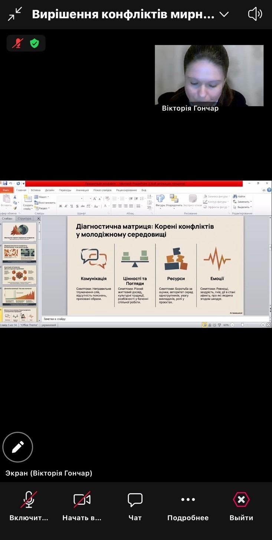
Task: Click the Найти find button
Action: click(x=239, y=197)
